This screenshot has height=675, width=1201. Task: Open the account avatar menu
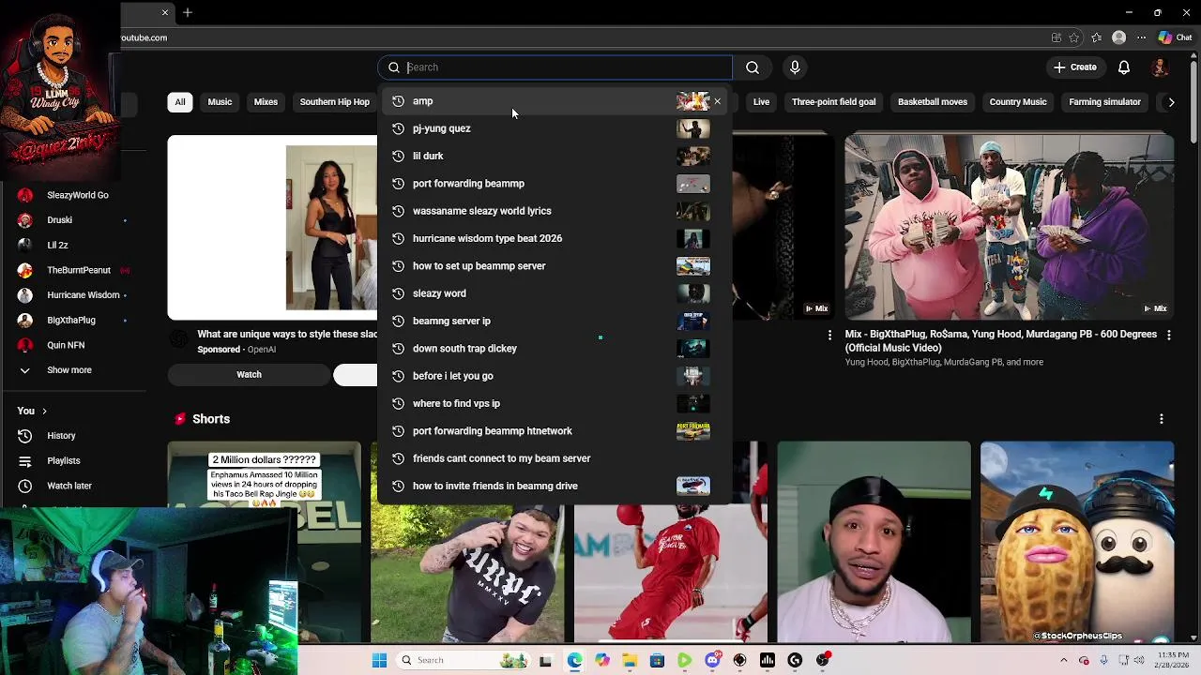[x=1161, y=67]
